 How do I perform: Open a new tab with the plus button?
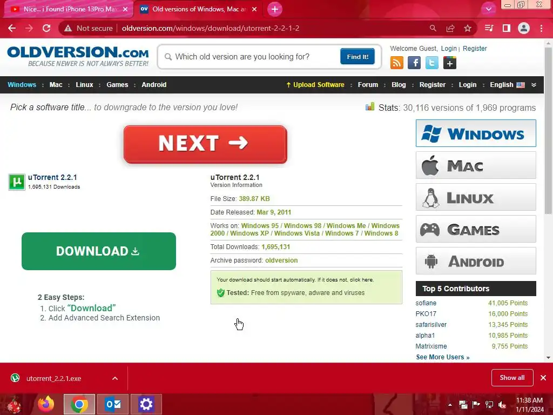(275, 9)
